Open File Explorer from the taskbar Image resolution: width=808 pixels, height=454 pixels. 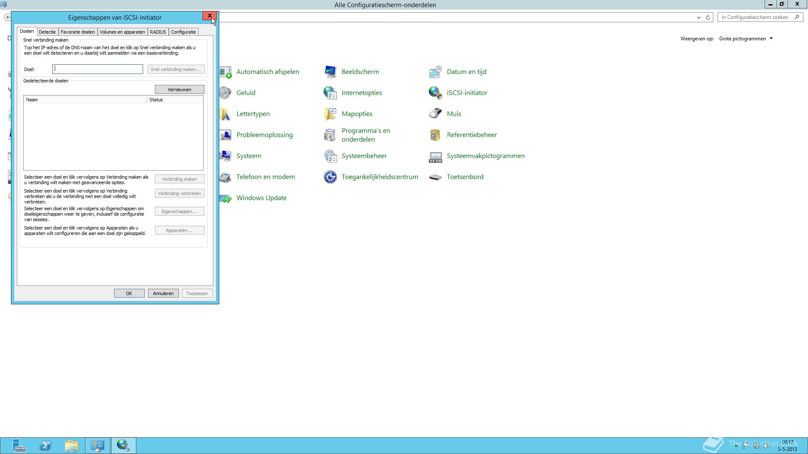72,446
